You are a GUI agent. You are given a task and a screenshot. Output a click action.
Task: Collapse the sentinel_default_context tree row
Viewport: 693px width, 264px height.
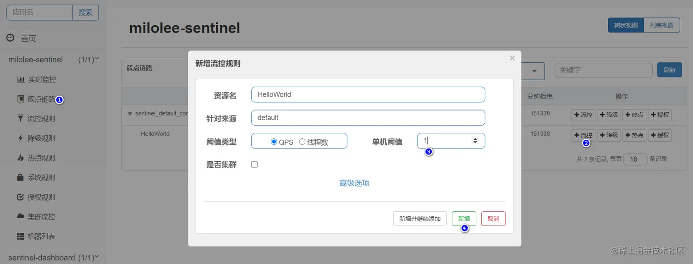(x=130, y=114)
